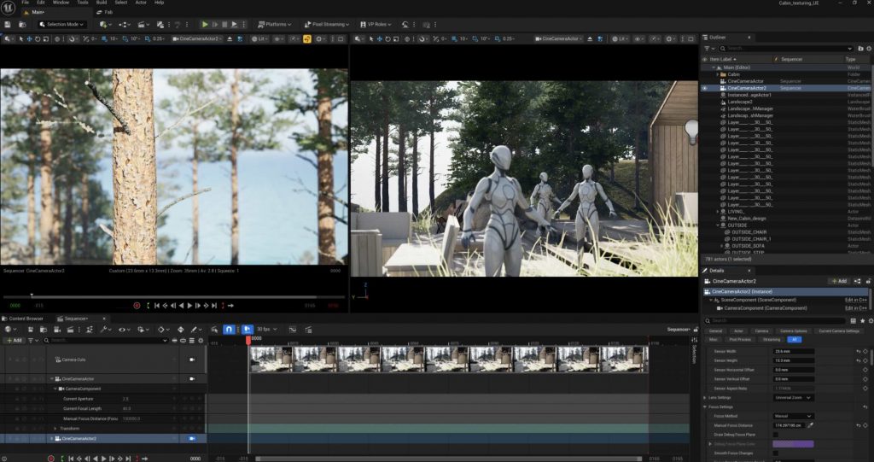Open the Focus Method dropdown set to Manual
874x462 pixels.
pyautogui.click(x=793, y=416)
